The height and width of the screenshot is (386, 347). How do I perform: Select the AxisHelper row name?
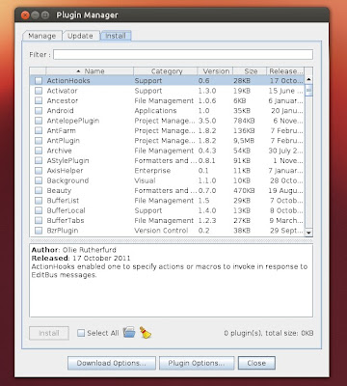(65, 171)
